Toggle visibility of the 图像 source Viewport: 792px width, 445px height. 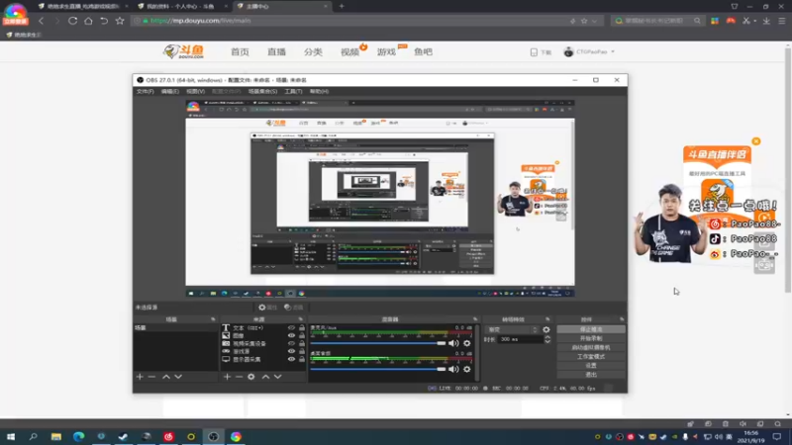coord(291,335)
